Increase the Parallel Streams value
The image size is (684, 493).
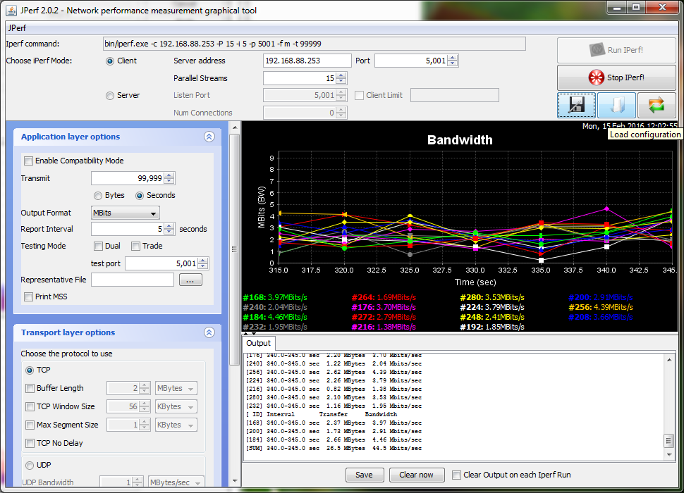(341, 75)
